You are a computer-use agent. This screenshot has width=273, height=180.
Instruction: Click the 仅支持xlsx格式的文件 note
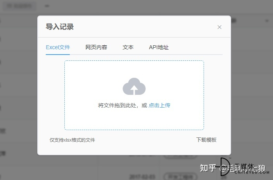[x=72, y=140]
